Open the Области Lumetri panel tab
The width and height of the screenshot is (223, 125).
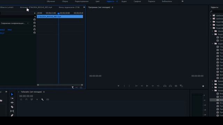7,7
